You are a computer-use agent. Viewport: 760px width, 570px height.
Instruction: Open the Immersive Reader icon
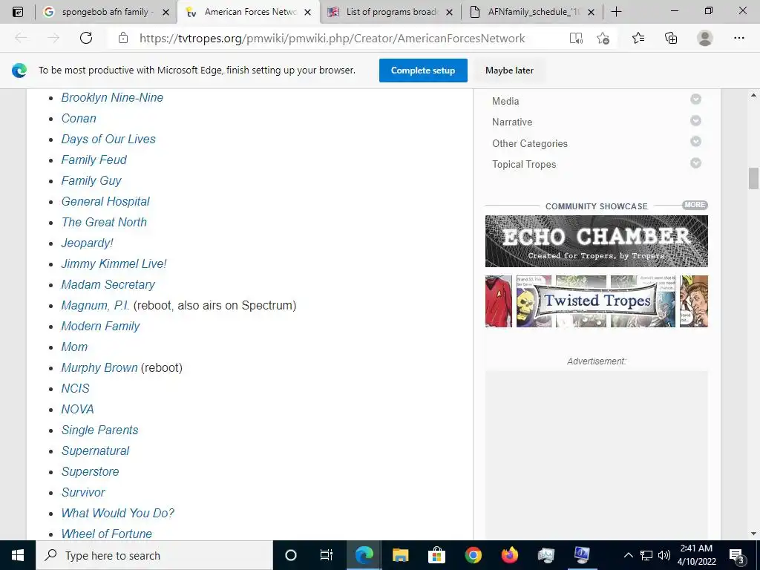click(576, 38)
